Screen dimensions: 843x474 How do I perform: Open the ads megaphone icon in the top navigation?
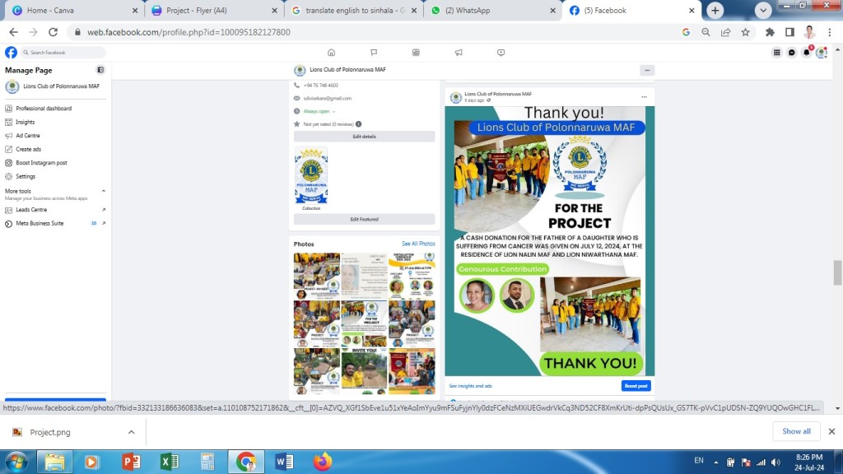coord(458,52)
